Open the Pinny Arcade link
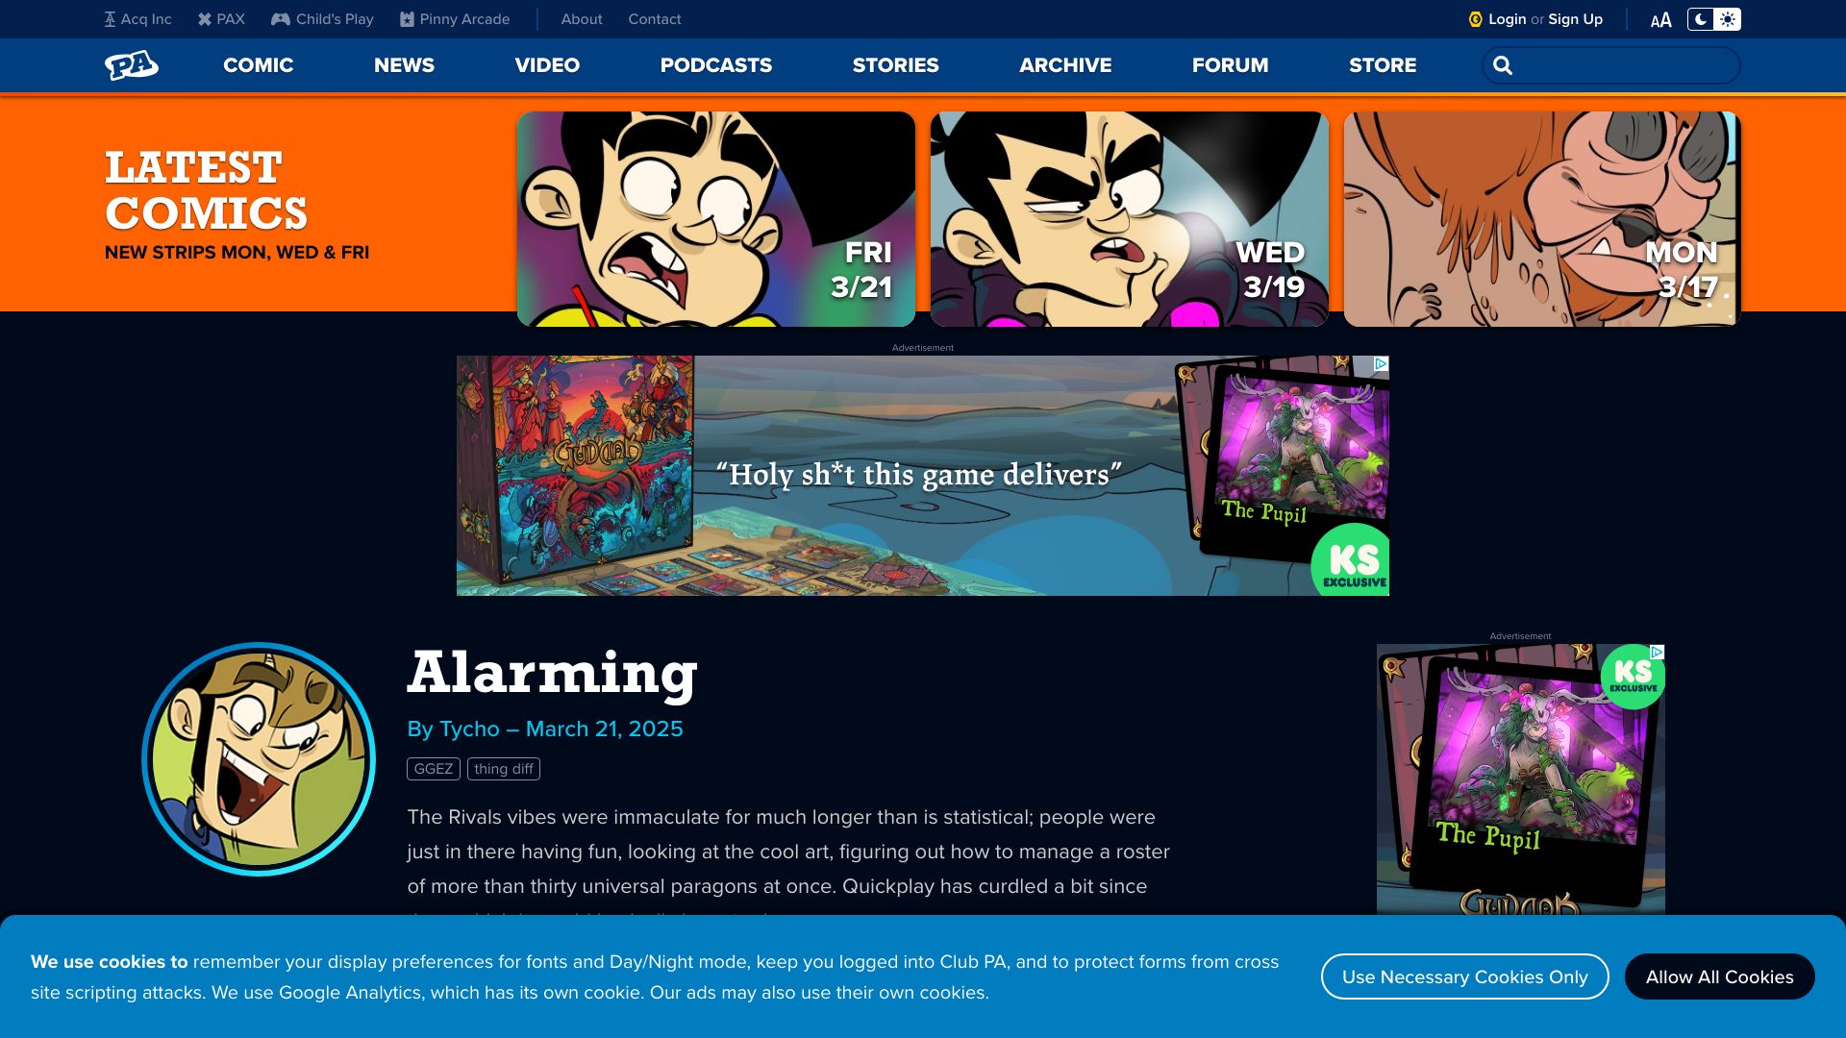 455,19
